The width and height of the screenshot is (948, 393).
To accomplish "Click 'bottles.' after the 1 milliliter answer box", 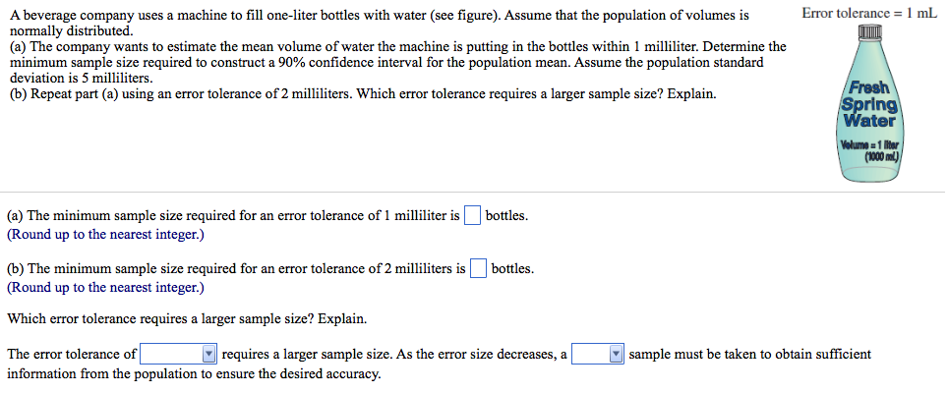I will [x=506, y=216].
